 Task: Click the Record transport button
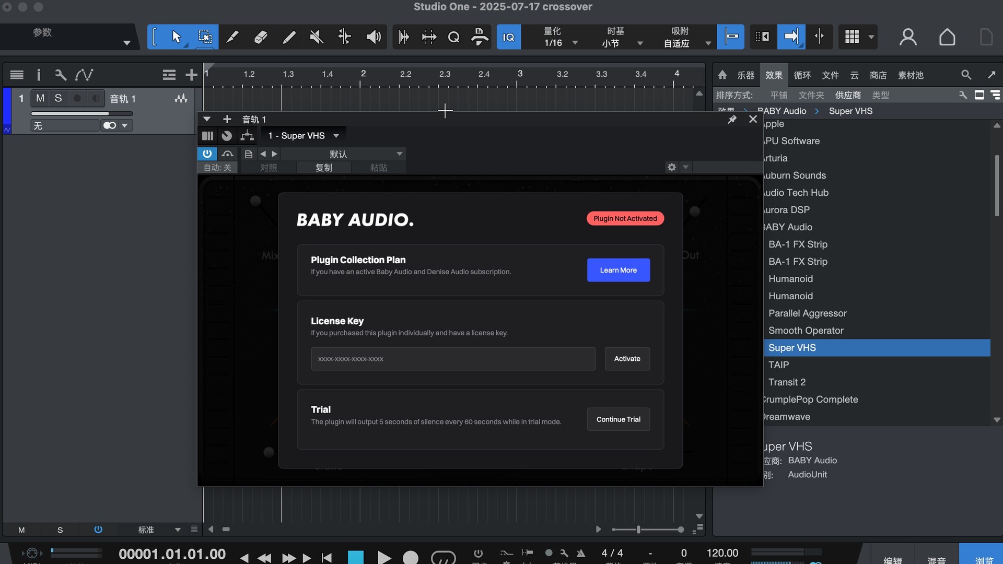click(x=411, y=557)
